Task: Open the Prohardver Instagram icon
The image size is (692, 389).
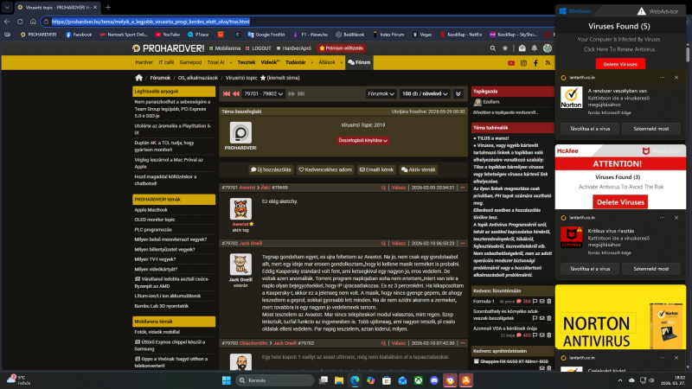Action: 523,63
